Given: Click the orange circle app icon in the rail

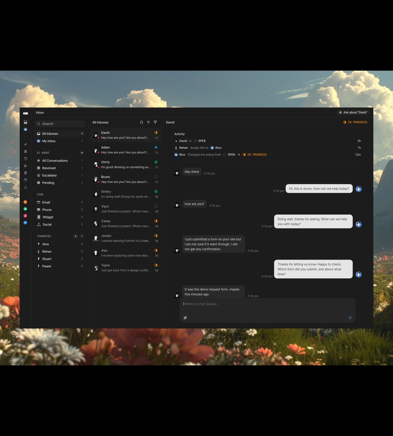Looking at the screenshot, I should tap(25, 202).
